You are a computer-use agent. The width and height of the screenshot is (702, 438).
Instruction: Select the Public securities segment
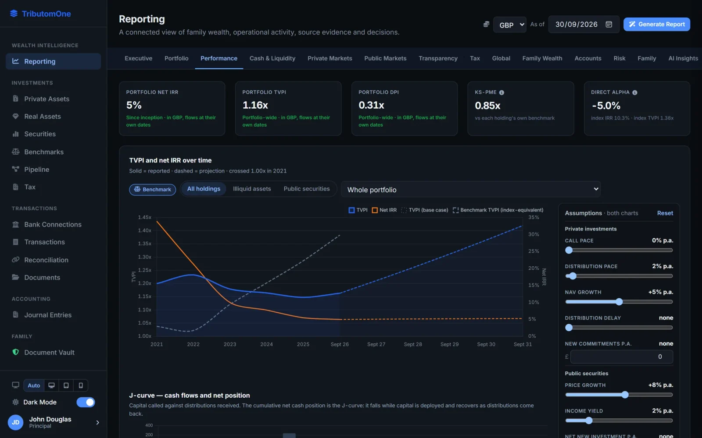pos(307,189)
